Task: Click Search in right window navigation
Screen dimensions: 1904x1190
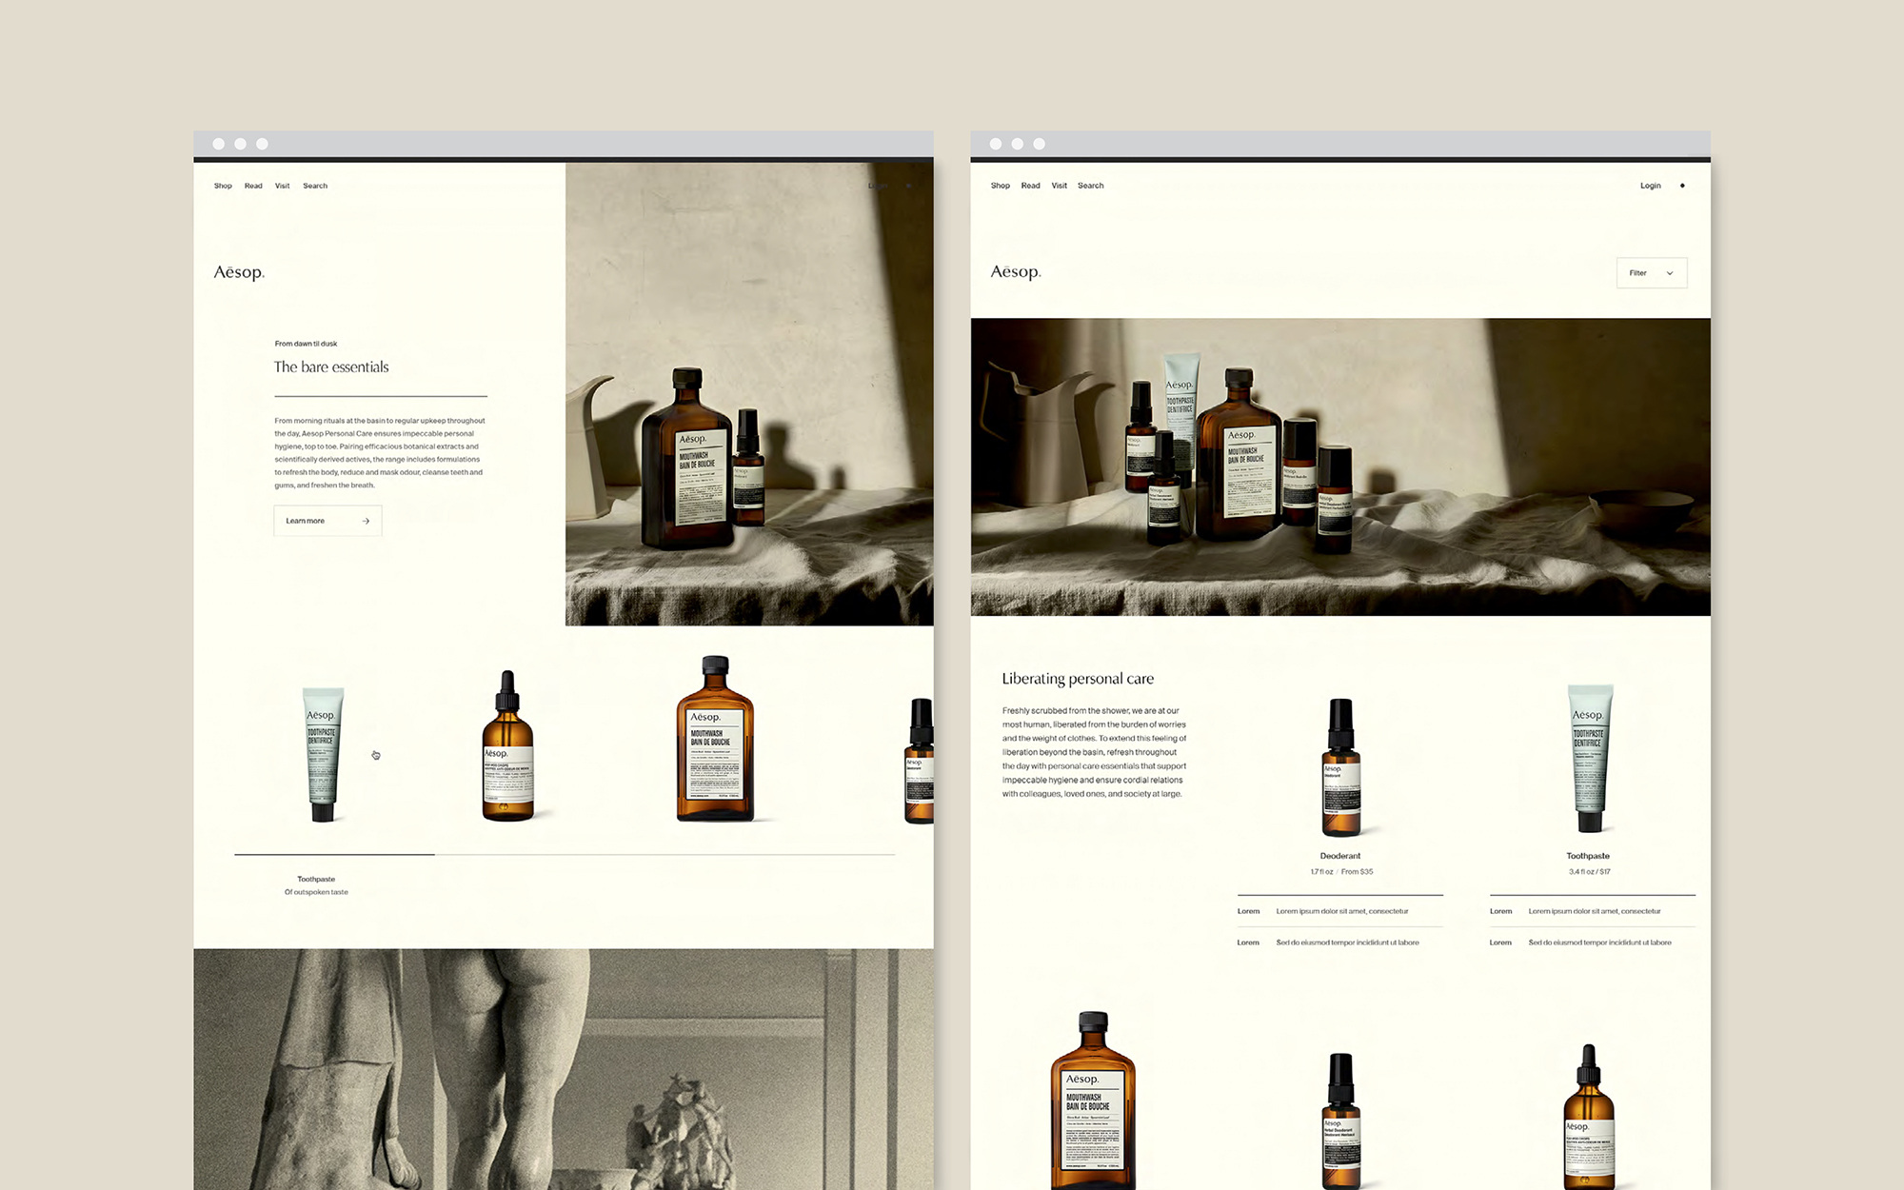Action: [x=1090, y=186]
